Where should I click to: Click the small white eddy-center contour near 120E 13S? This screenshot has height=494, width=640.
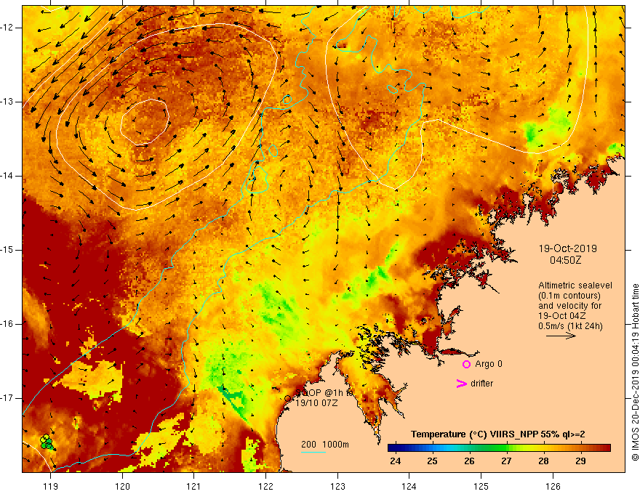[x=145, y=122]
